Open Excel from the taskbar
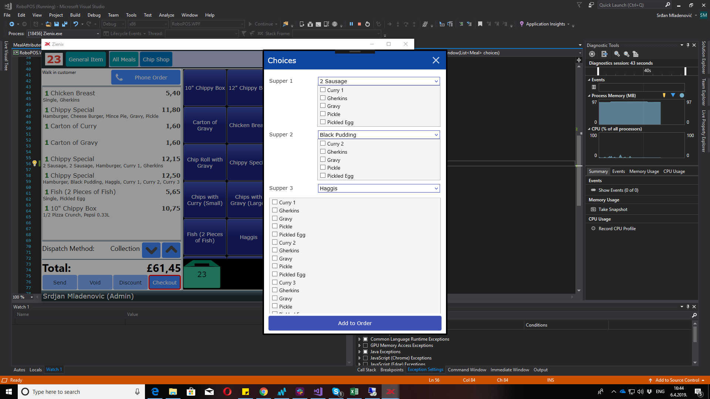The width and height of the screenshot is (710, 399). tap(354, 392)
